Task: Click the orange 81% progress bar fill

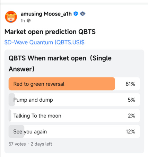Action: pyautogui.click(x=62, y=84)
